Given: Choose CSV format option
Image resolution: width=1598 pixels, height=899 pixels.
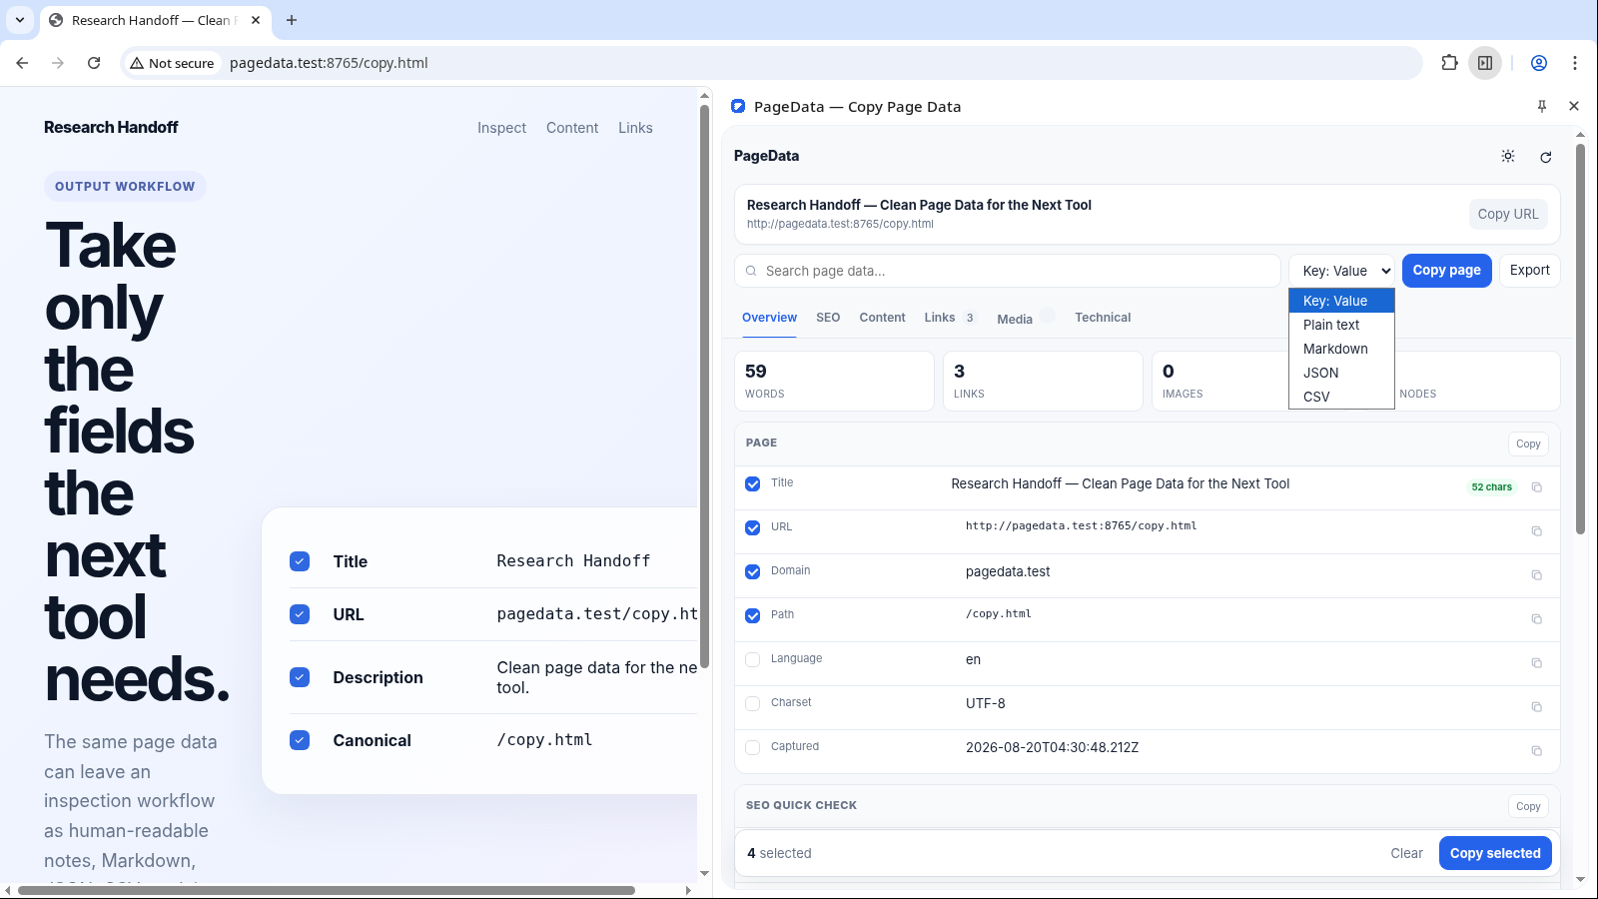Looking at the screenshot, I should (x=1341, y=397).
